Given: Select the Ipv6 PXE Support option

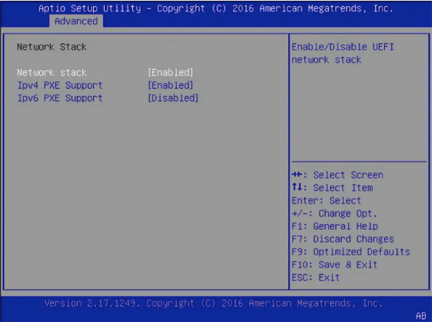Looking at the screenshot, I should tap(60, 98).
